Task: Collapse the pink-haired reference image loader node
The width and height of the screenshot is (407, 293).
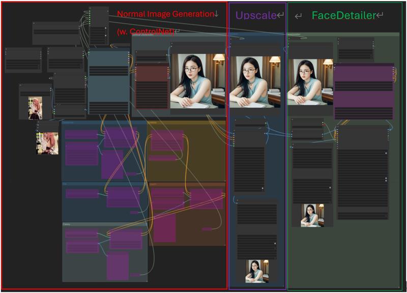Action: click(x=20, y=85)
